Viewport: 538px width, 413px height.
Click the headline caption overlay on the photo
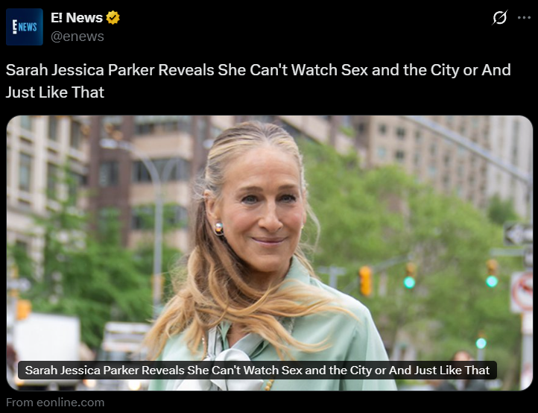257,370
